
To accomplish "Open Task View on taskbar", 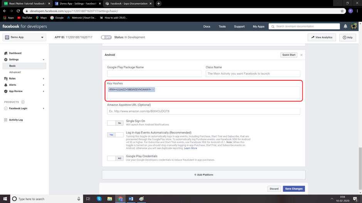I will (x=88, y=199).
